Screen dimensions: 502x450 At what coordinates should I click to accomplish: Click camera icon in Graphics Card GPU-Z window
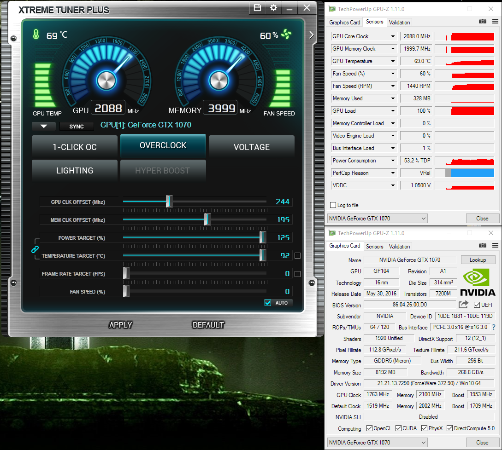[483, 245]
